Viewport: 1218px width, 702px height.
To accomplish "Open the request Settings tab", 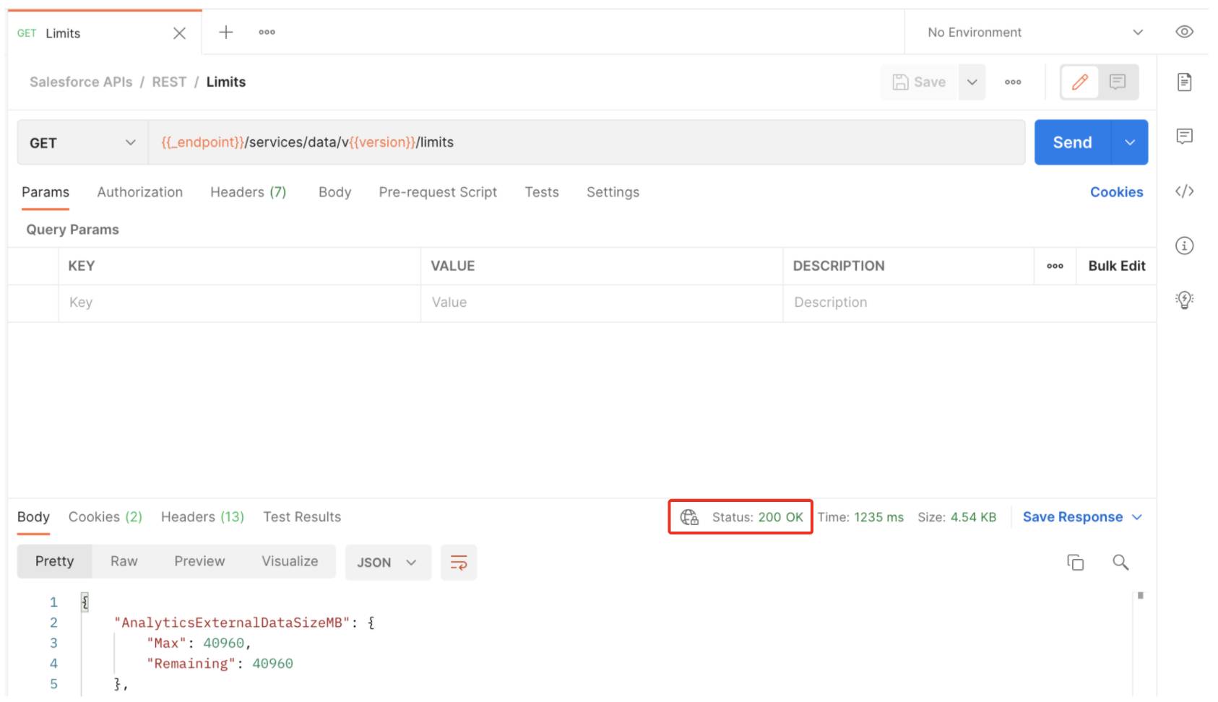I will tap(613, 192).
